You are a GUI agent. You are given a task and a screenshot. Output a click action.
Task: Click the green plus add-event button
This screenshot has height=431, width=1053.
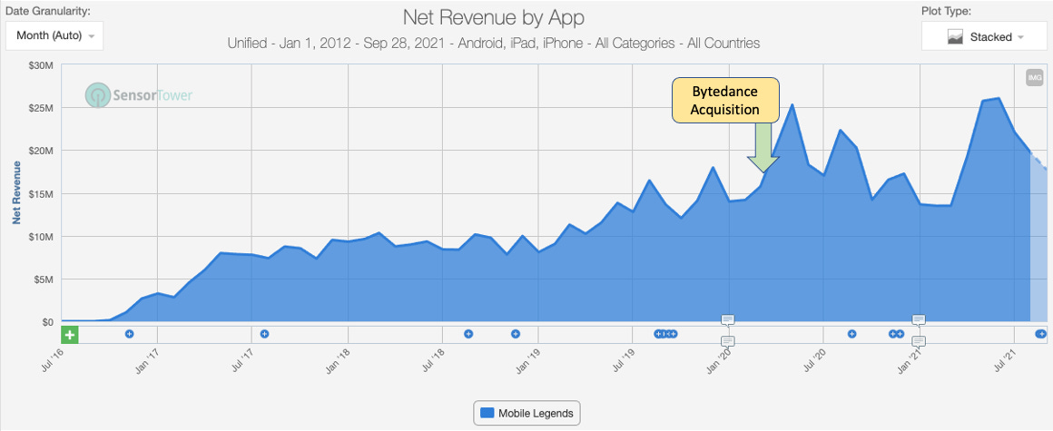70,334
